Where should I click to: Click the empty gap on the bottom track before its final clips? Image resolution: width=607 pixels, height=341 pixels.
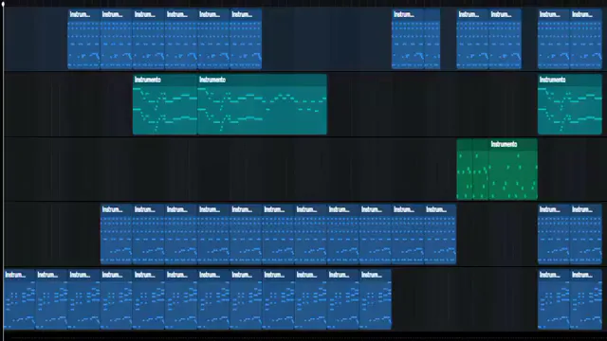pos(465,299)
